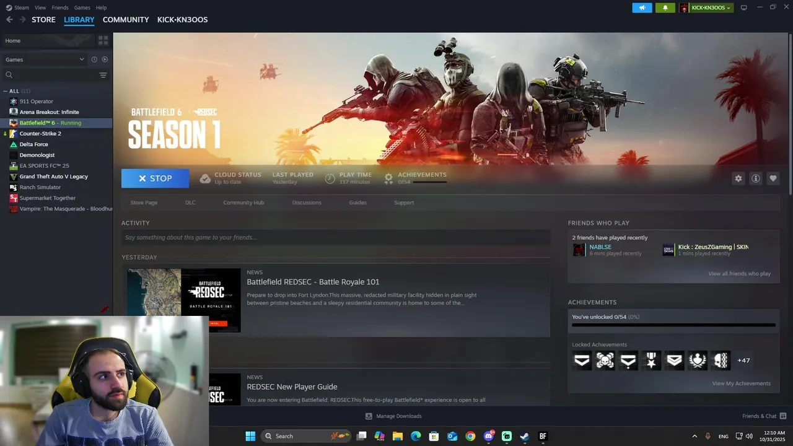Image resolution: width=793 pixels, height=446 pixels.
Task: Open Manage Downloads
Action: [x=393, y=416]
